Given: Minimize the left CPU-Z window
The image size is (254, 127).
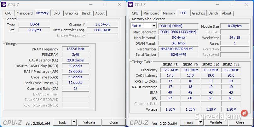Looking at the screenshot, I should pos(91,4).
